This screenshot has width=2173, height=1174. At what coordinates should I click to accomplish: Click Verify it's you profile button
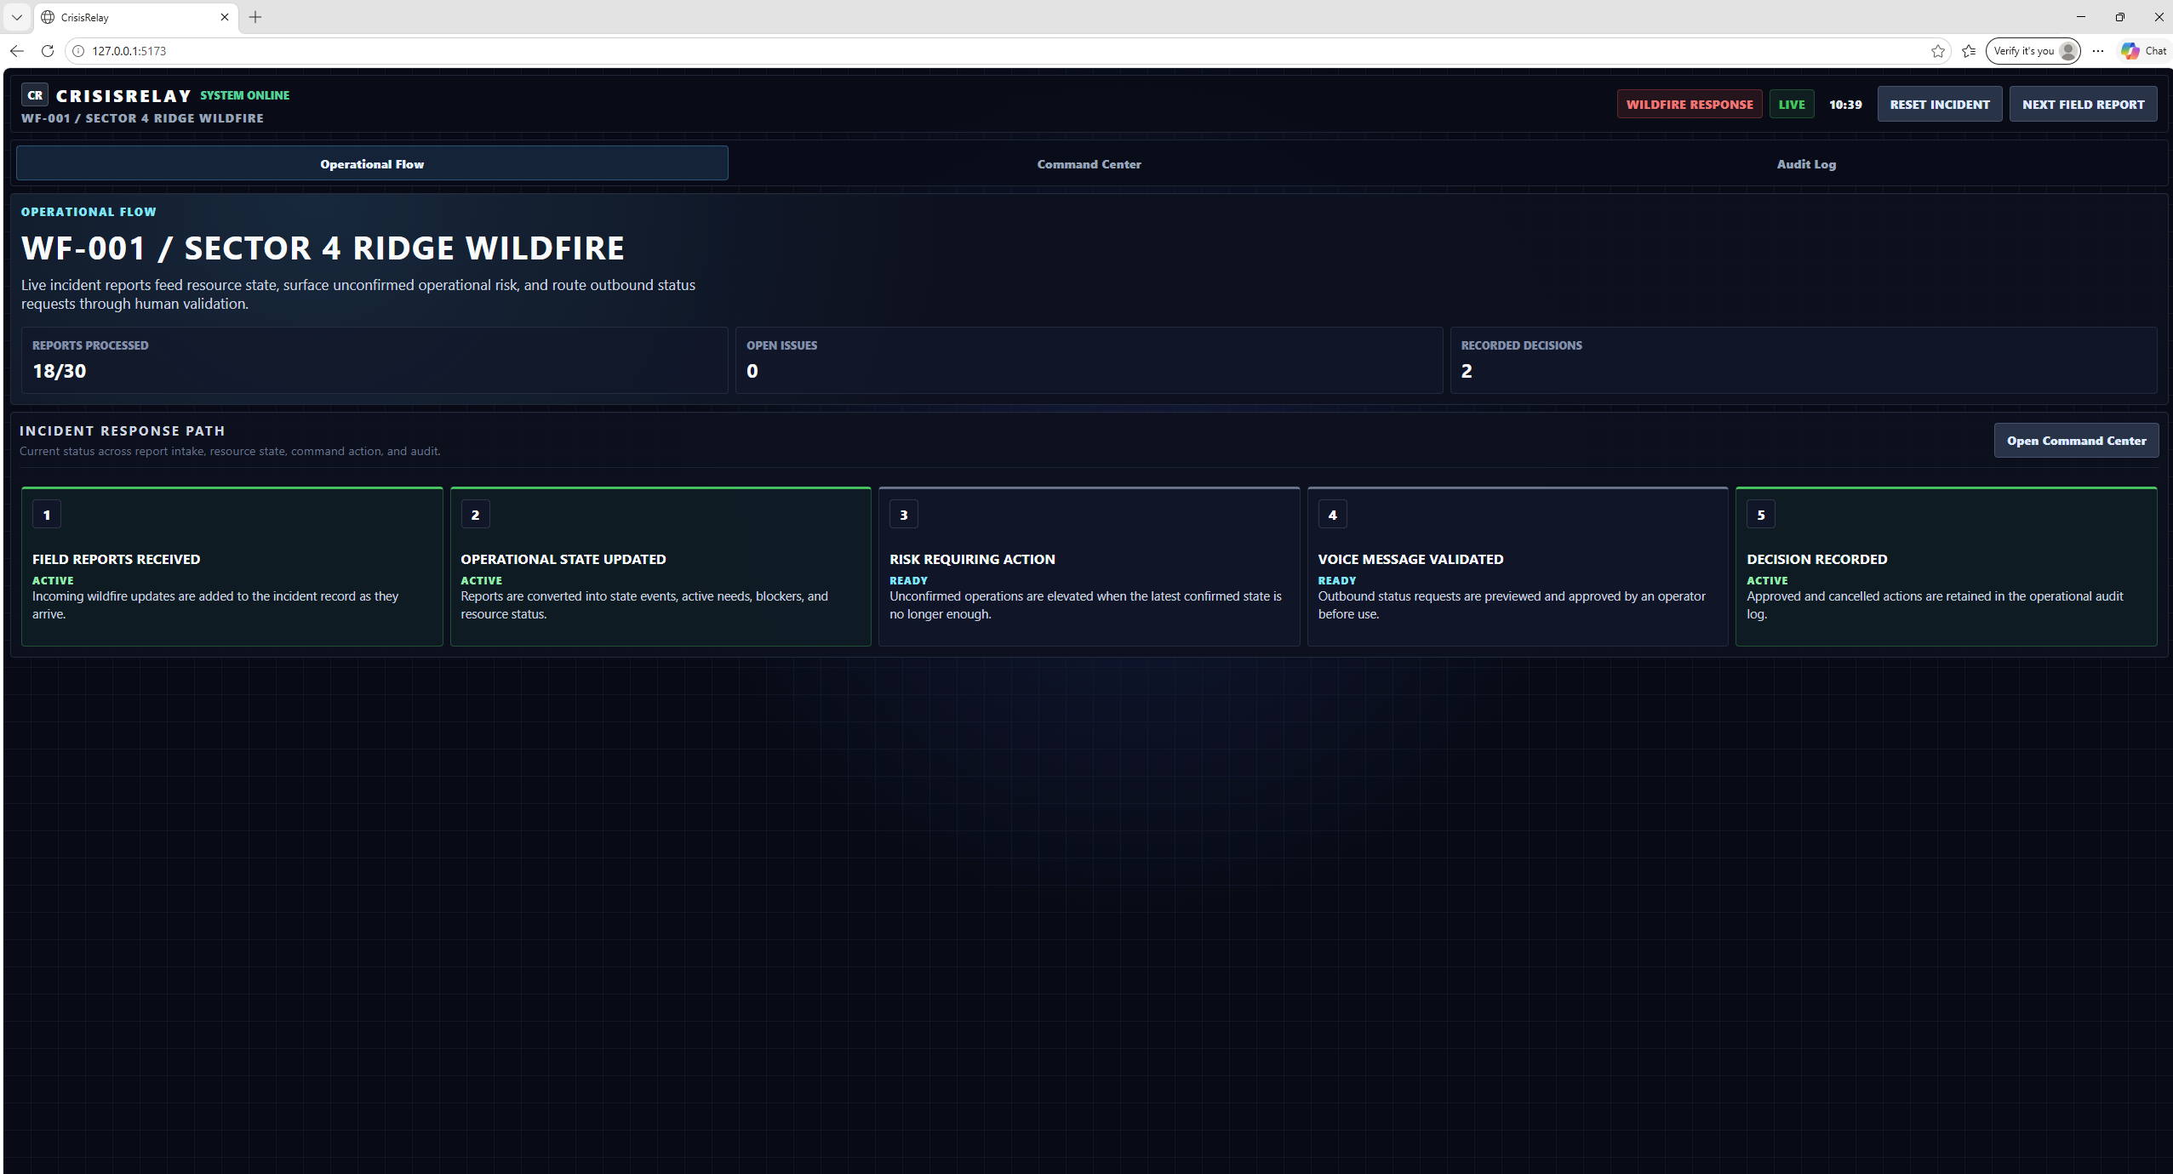pyautogui.click(x=2033, y=51)
